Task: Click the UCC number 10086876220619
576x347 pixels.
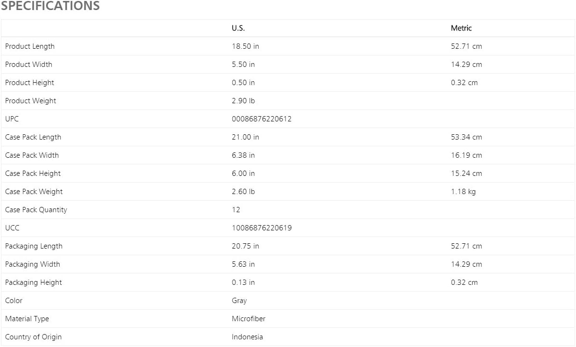Action: coord(262,228)
